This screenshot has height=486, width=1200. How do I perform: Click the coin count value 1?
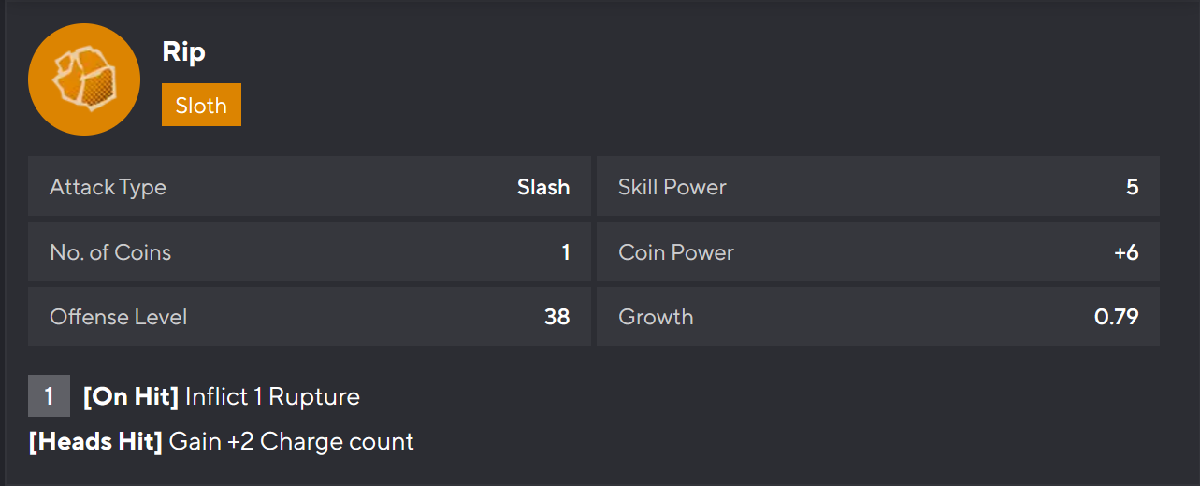click(565, 252)
